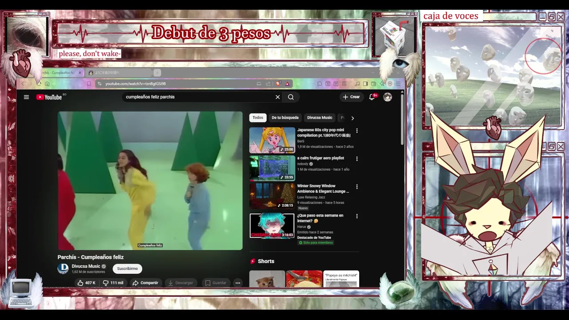Click the browser address bar URL
The height and width of the screenshot is (320, 569).
pos(136,84)
